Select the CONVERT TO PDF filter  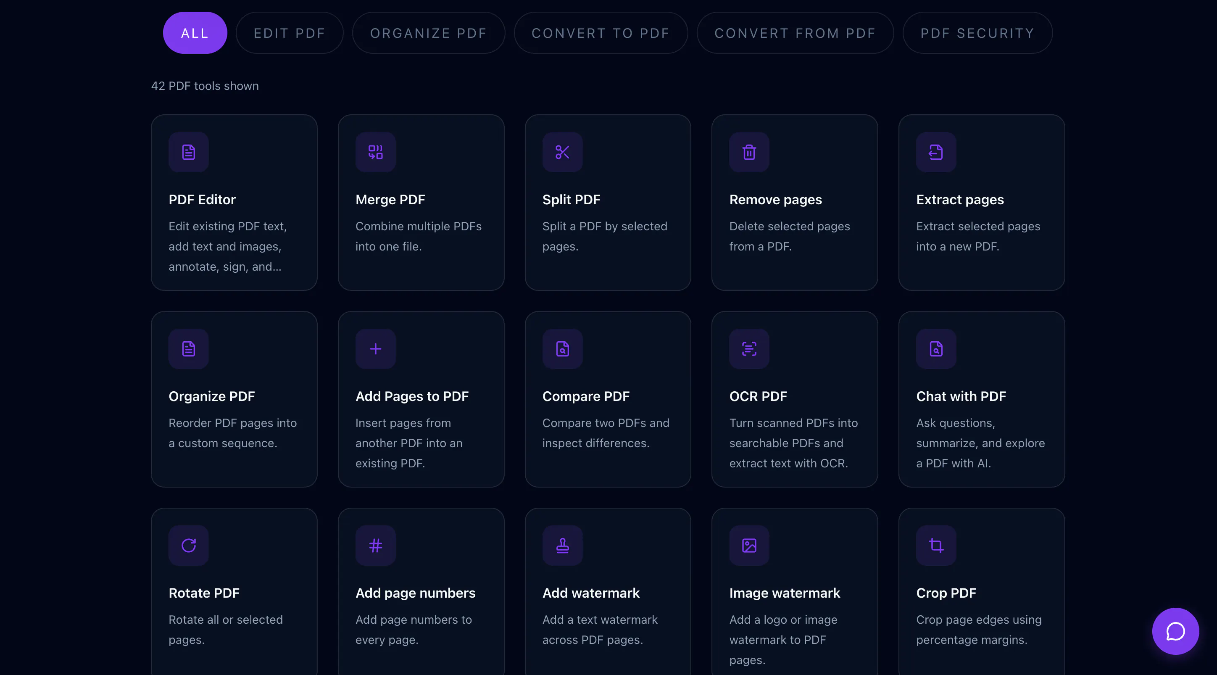click(601, 33)
